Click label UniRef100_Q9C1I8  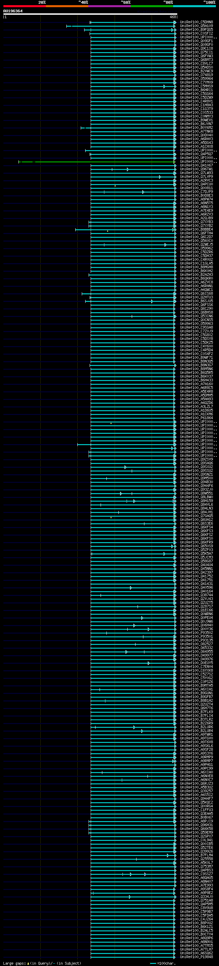tap(196, 48)
